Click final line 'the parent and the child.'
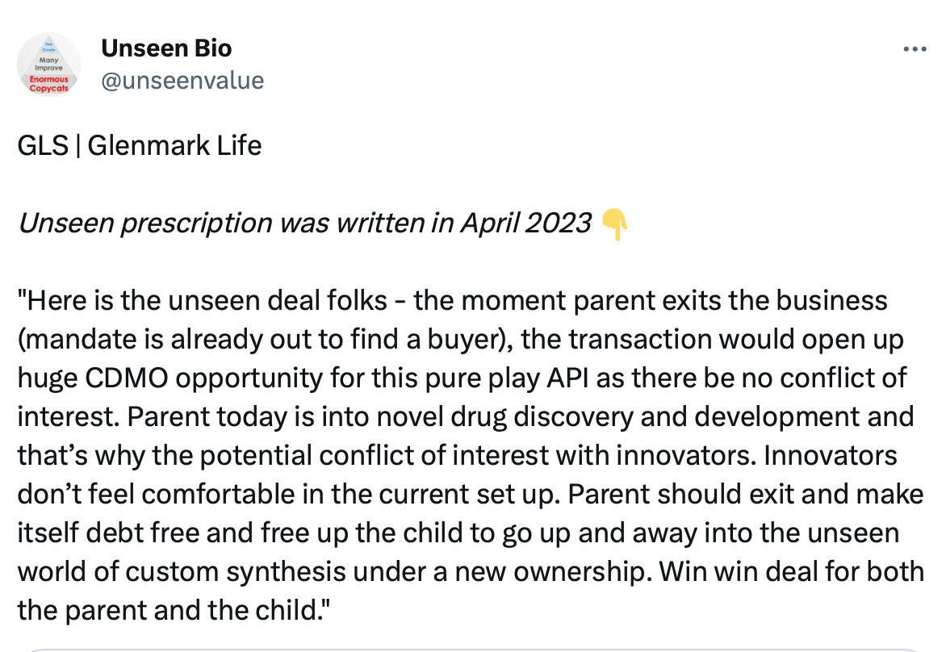The height and width of the screenshot is (652, 946). click(x=174, y=610)
